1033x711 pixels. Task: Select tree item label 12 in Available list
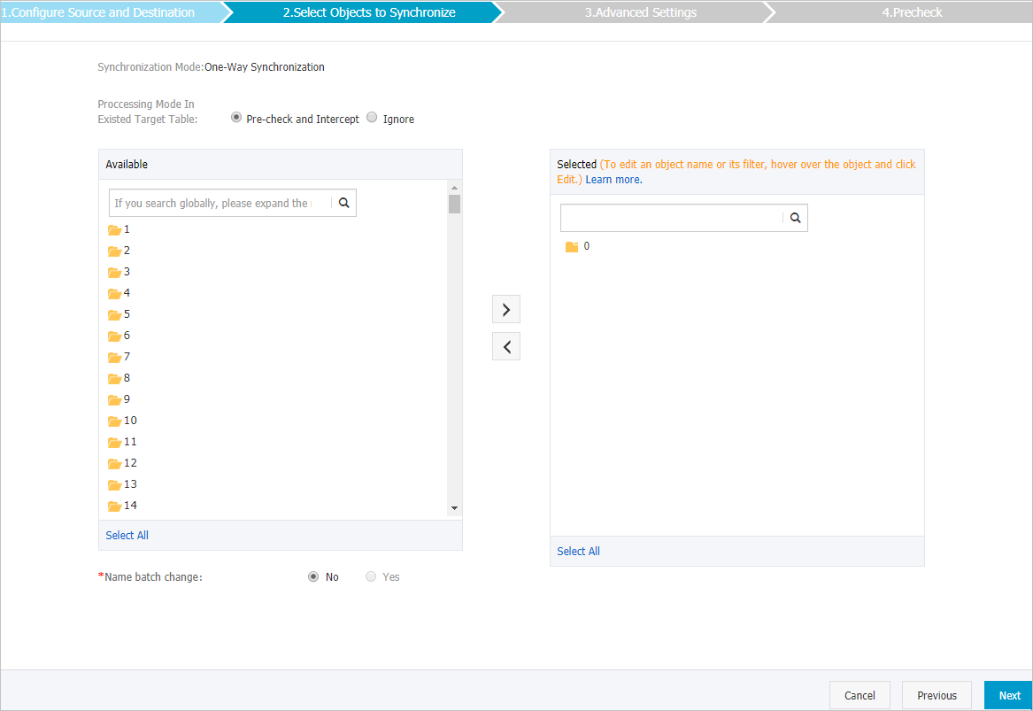pos(130,462)
